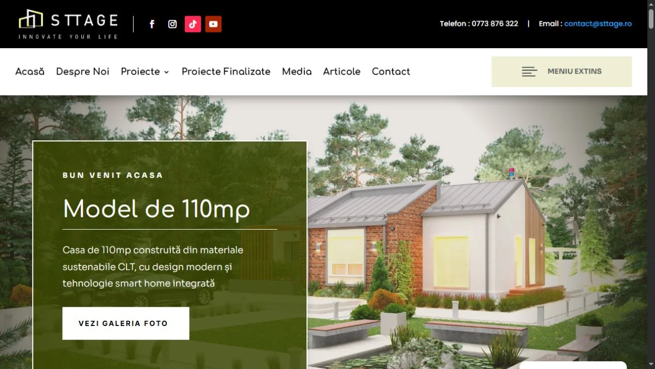Click the page vertical scrollbar thumb
Screen dimensions: 655x369
pos(651,18)
